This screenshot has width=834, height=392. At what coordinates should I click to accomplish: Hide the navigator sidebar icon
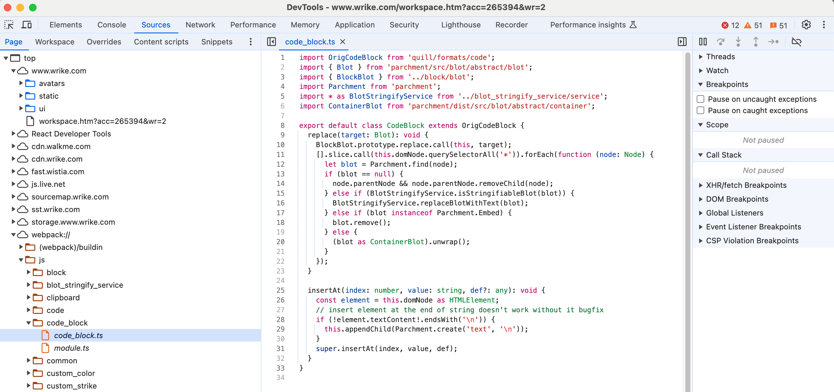[271, 42]
